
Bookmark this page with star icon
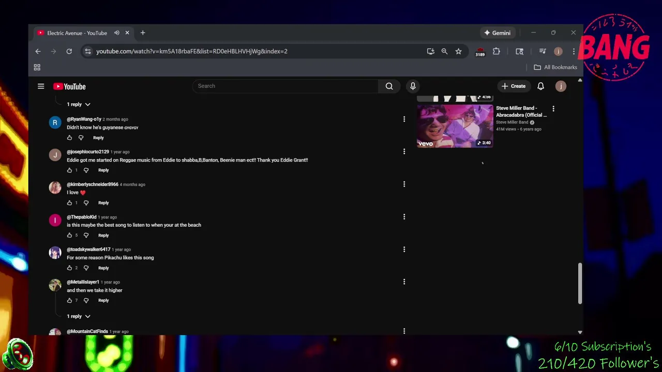click(x=458, y=51)
